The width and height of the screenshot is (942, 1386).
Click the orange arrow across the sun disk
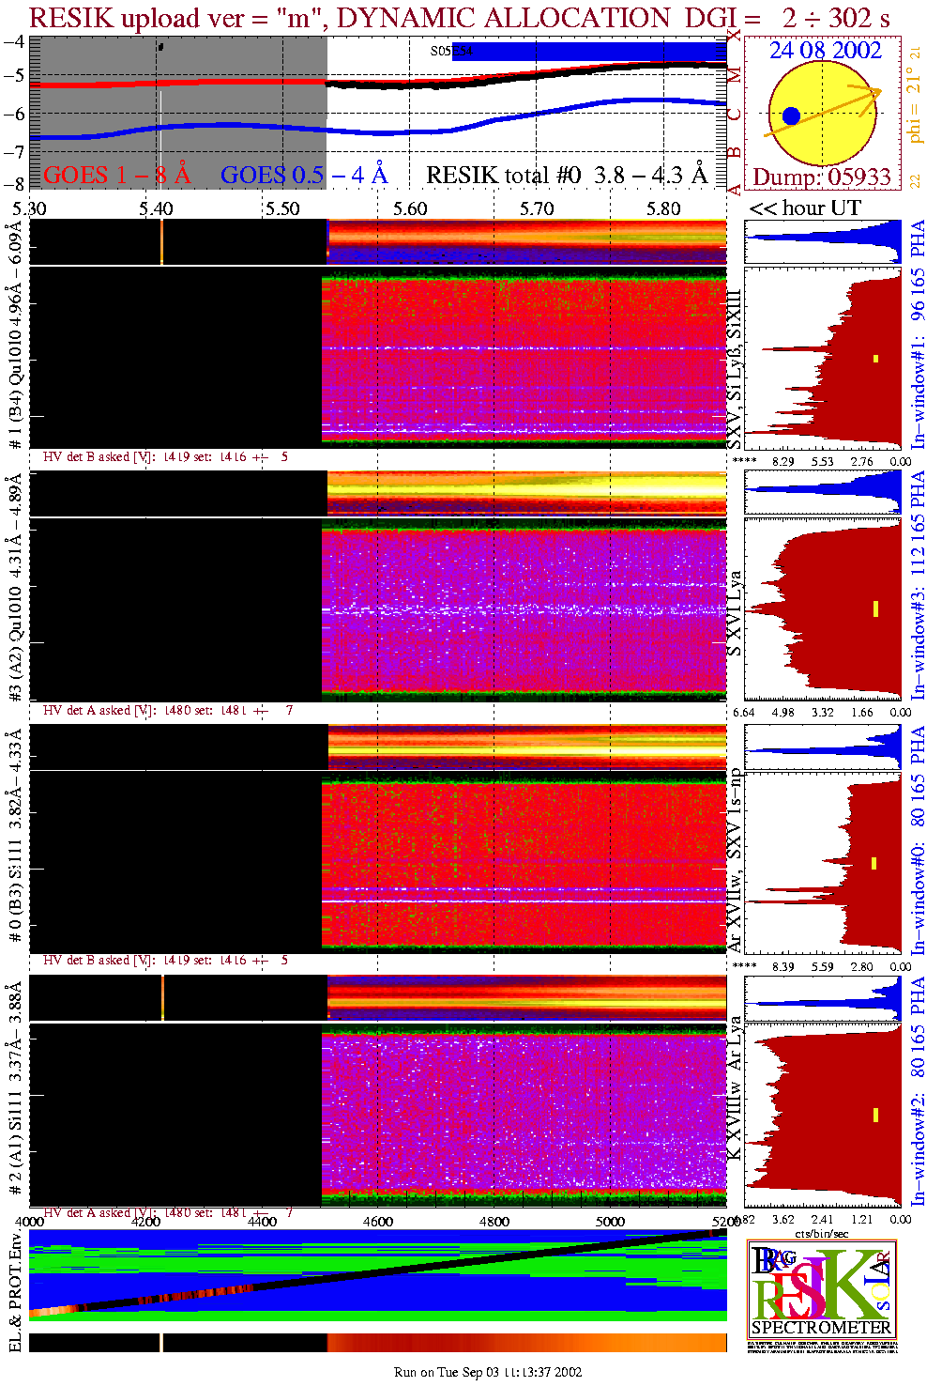click(x=826, y=111)
